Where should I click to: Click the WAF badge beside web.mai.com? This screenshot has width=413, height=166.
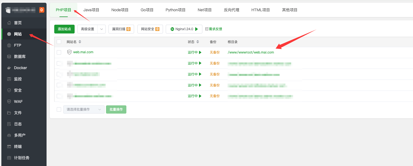pyautogui.click(x=69, y=52)
